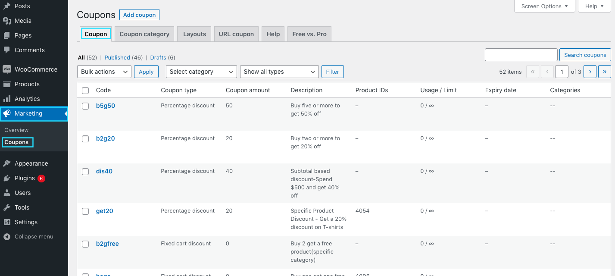
Task: Click the Expiry date column header
Action: (501, 90)
